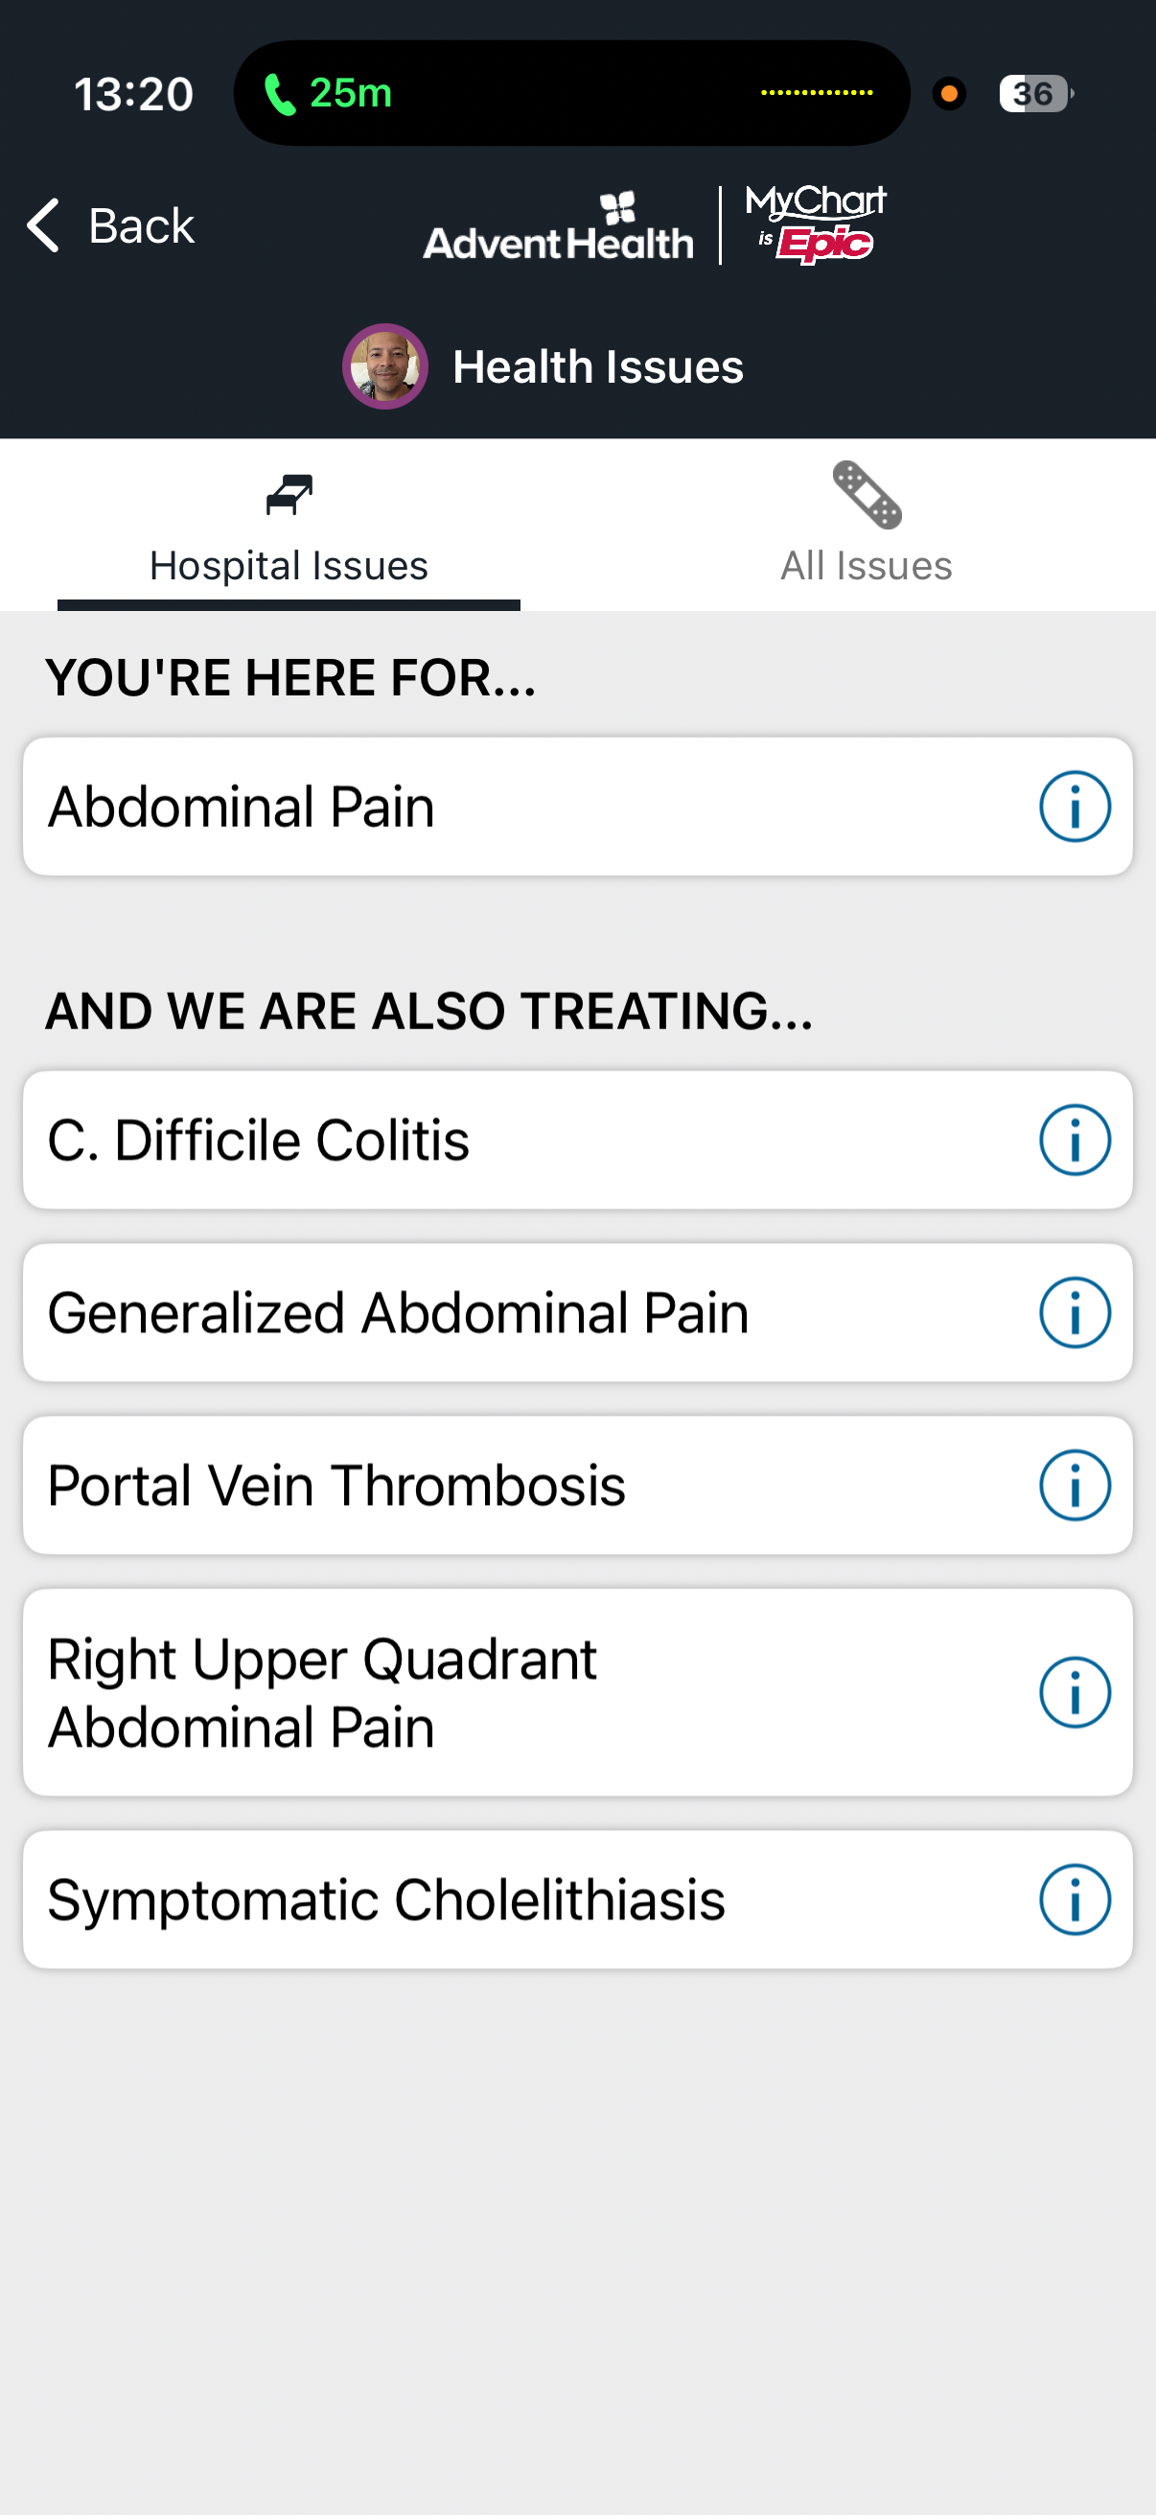Tap info icon for Right Upper Quadrant Pain
Image resolution: width=1156 pixels, height=2515 pixels.
tap(1075, 1692)
